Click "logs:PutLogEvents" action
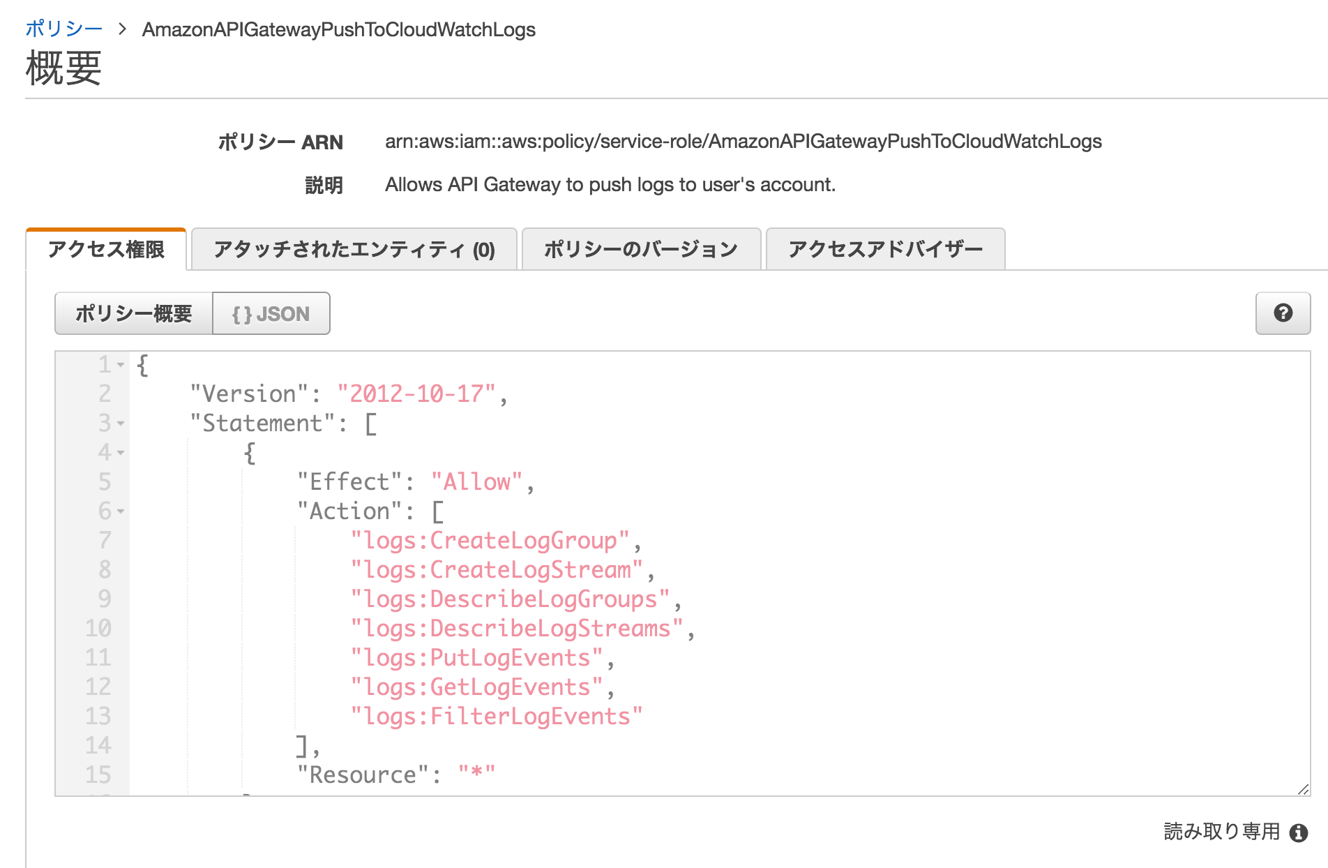Image resolution: width=1328 pixels, height=868 pixels. (x=476, y=658)
